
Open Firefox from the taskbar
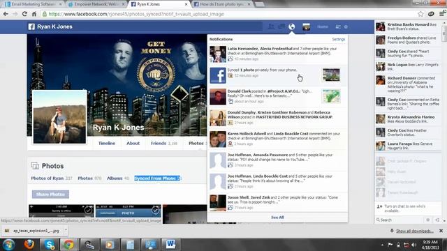(x=29, y=245)
